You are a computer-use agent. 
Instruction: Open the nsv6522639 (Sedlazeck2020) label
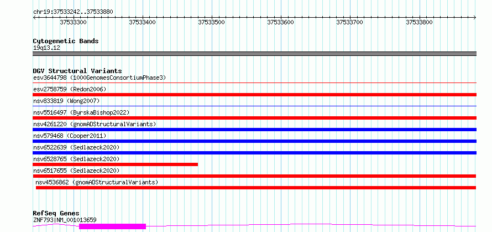(x=76, y=147)
